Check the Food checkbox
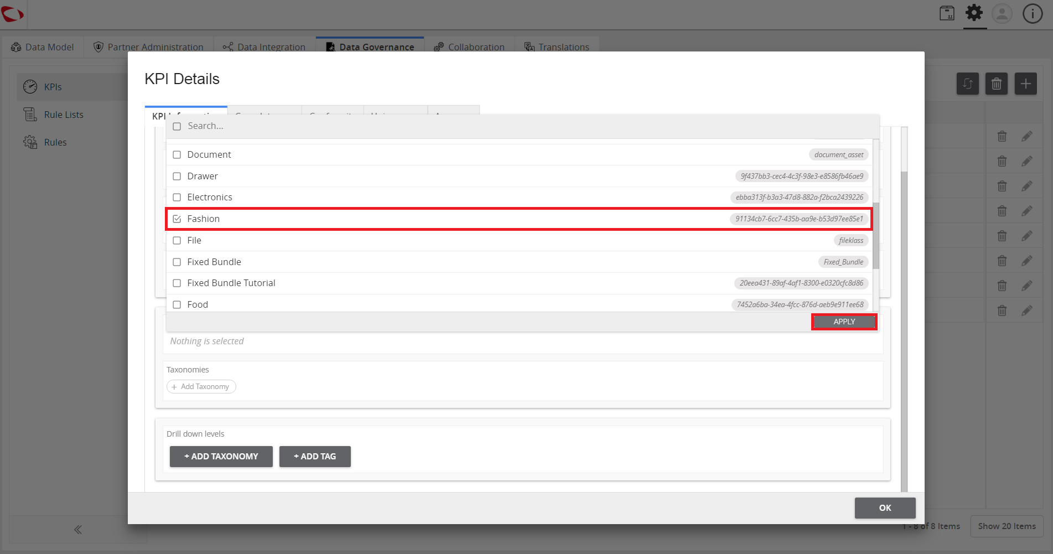The width and height of the screenshot is (1053, 554). click(x=177, y=304)
